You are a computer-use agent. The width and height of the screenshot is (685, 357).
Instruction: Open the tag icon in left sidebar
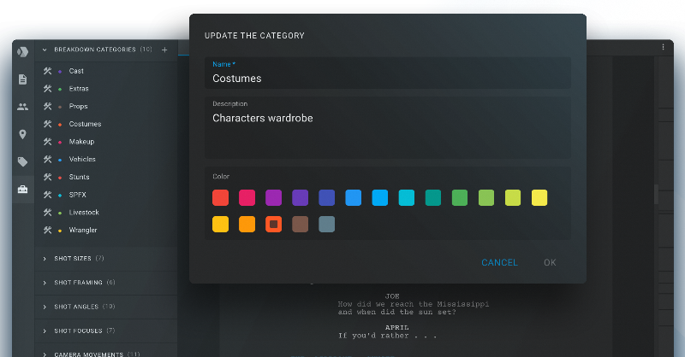pyautogui.click(x=23, y=161)
